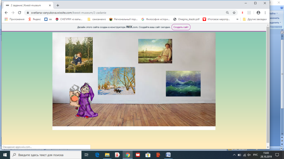Image resolution: width=284 pixels, height=159 pixels.
Task: Open the 'Другие закладки' folder
Action: [x=255, y=19]
